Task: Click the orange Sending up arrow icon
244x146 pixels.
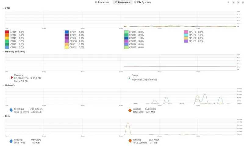Action: 130,110
